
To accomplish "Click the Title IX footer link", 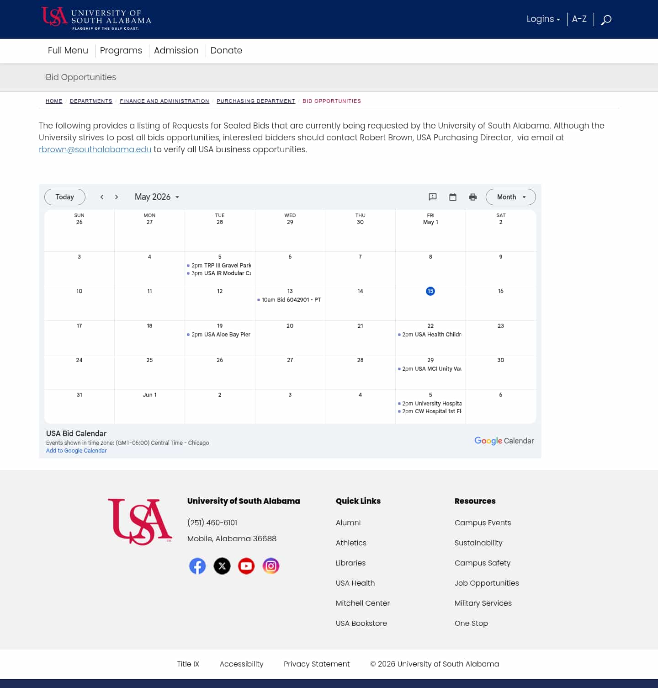I will coord(188,664).
